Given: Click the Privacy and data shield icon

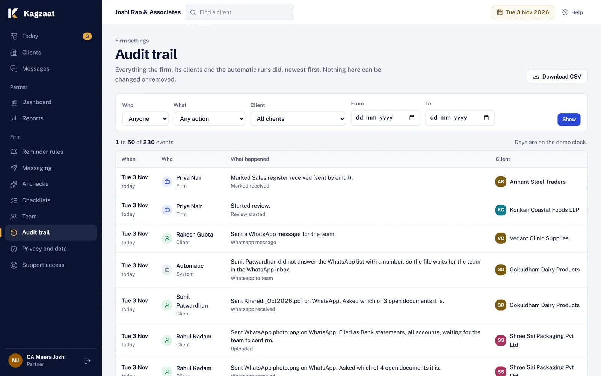Looking at the screenshot, I should point(14,249).
